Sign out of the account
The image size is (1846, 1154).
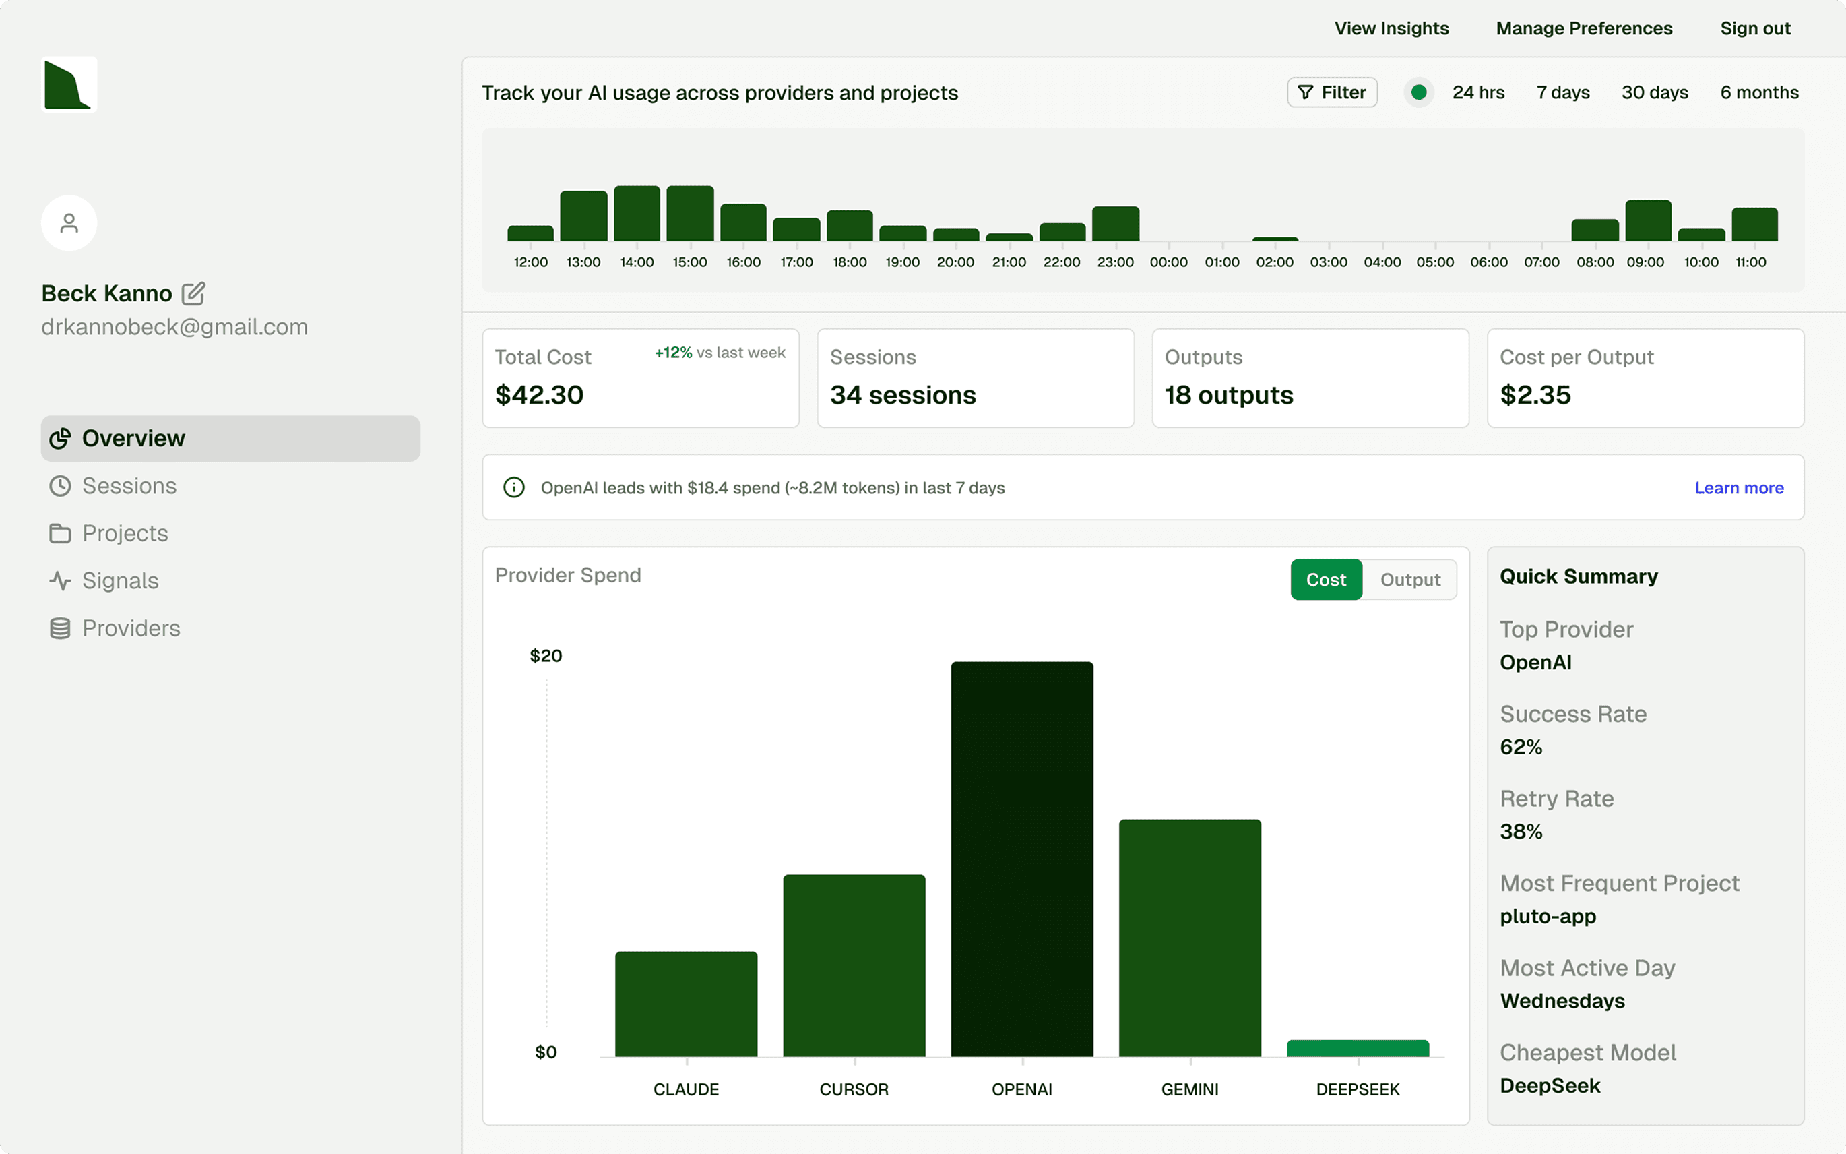[x=1755, y=28]
